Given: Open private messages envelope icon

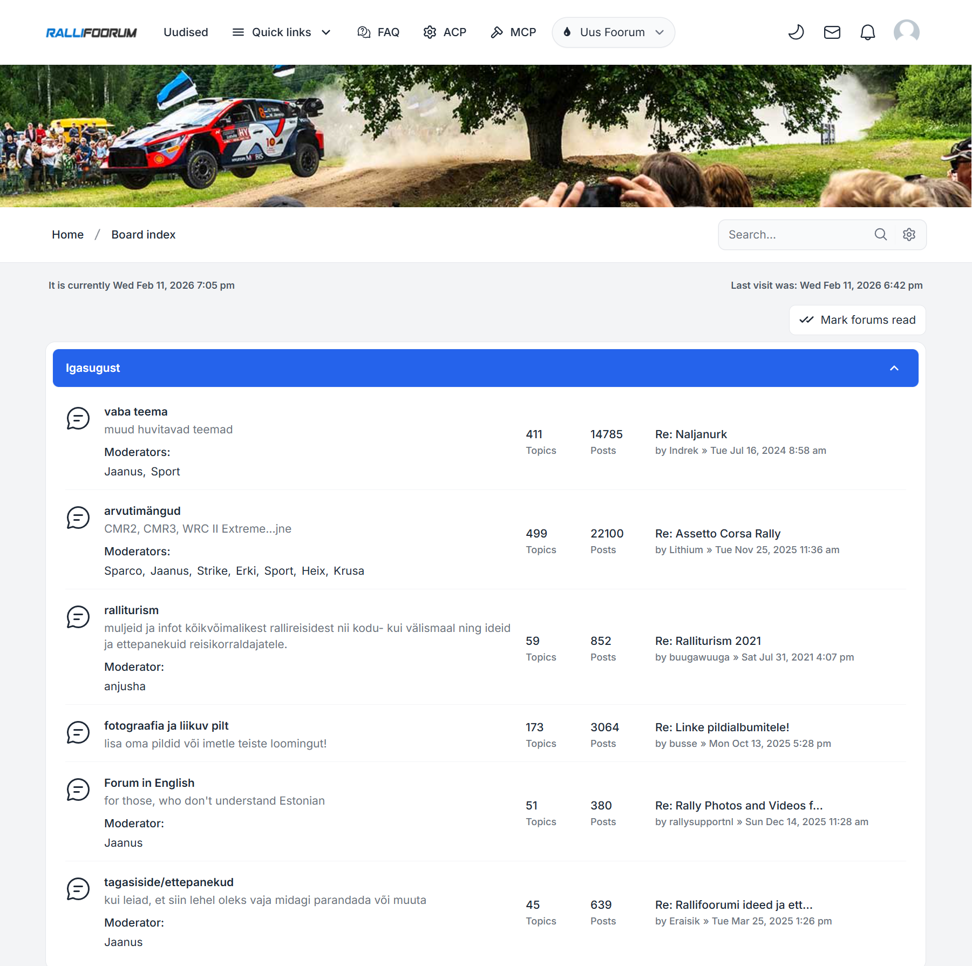Looking at the screenshot, I should [x=832, y=32].
